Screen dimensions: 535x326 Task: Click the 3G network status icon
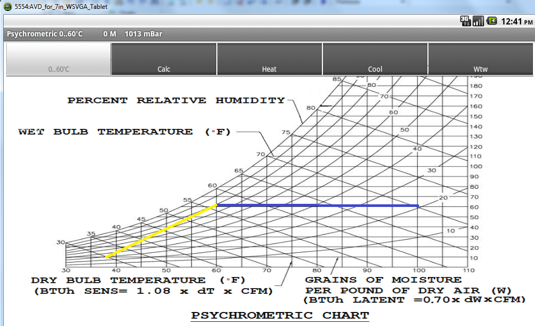pos(465,21)
